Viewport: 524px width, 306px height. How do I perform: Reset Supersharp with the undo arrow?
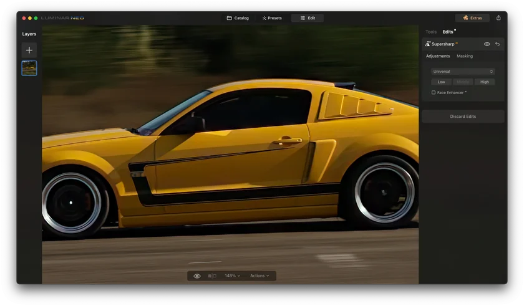tap(497, 44)
